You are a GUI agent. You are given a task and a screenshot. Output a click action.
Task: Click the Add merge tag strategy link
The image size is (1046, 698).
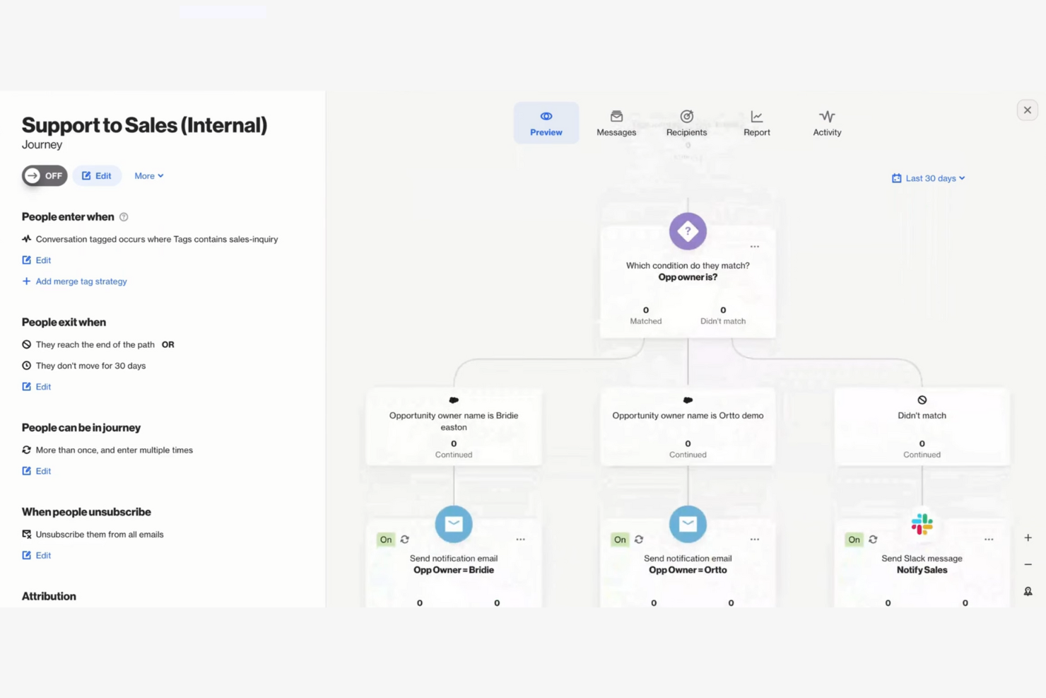[x=74, y=281]
